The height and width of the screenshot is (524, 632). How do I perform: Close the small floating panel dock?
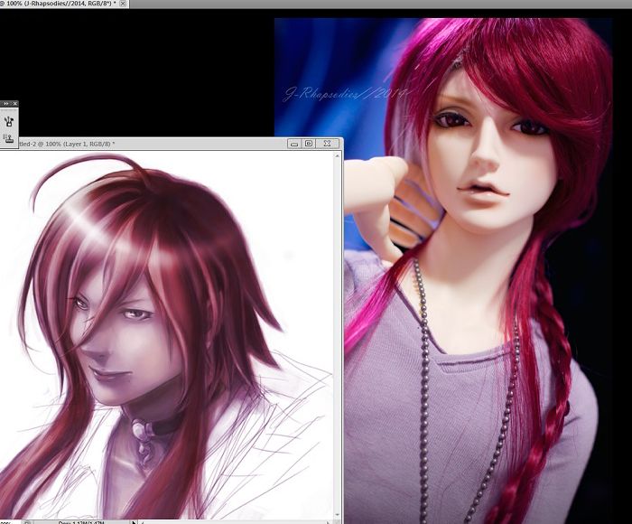pyautogui.click(x=15, y=104)
